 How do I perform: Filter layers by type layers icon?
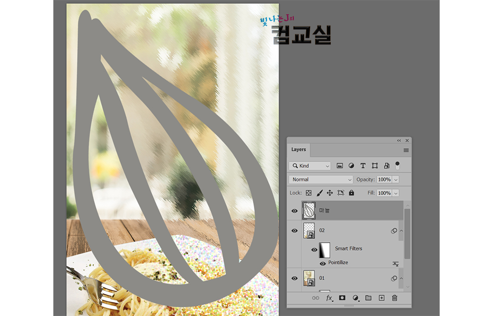[363, 166]
